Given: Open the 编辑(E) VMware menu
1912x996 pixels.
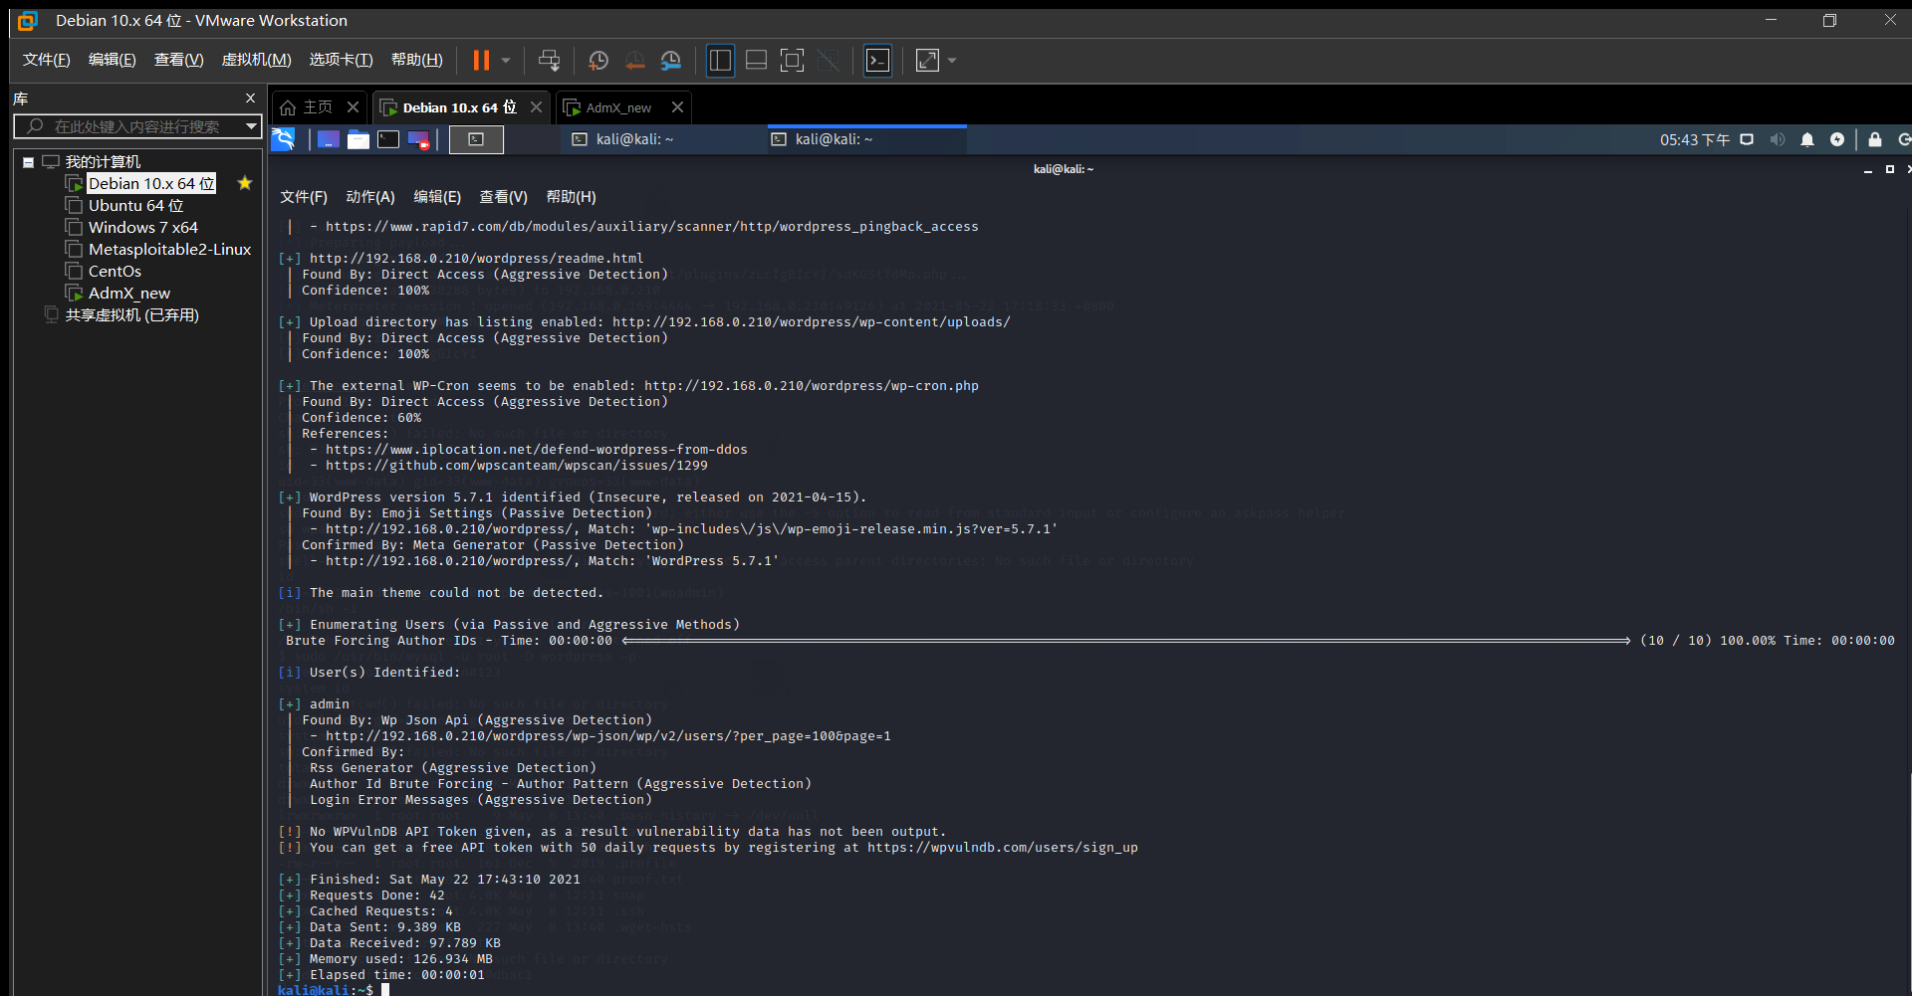Looking at the screenshot, I should [112, 60].
